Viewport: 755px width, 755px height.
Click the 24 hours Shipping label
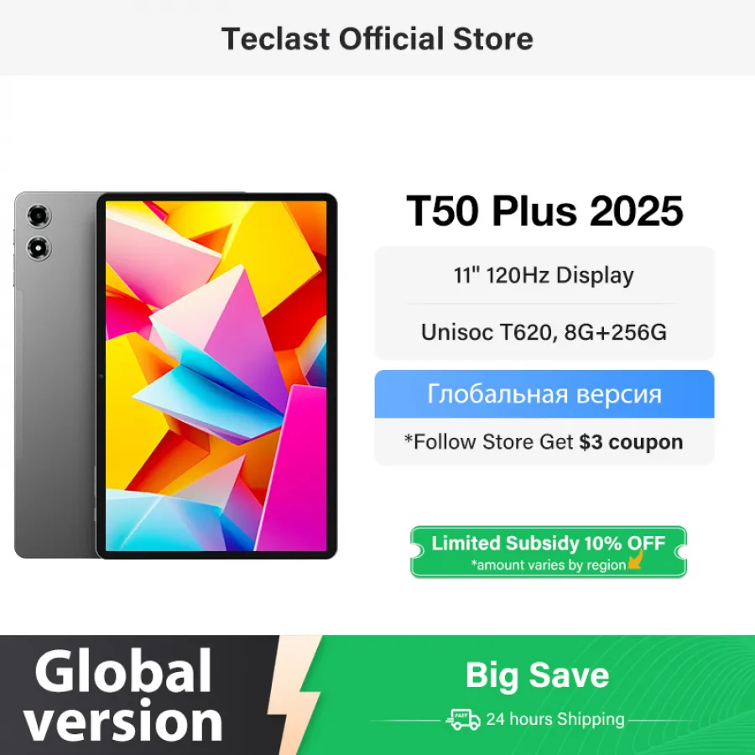coord(555,719)
